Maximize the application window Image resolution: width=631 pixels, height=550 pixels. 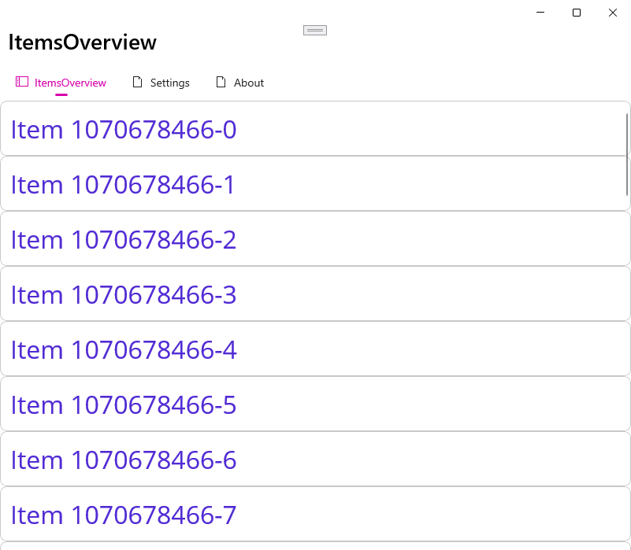coord(577,13)
